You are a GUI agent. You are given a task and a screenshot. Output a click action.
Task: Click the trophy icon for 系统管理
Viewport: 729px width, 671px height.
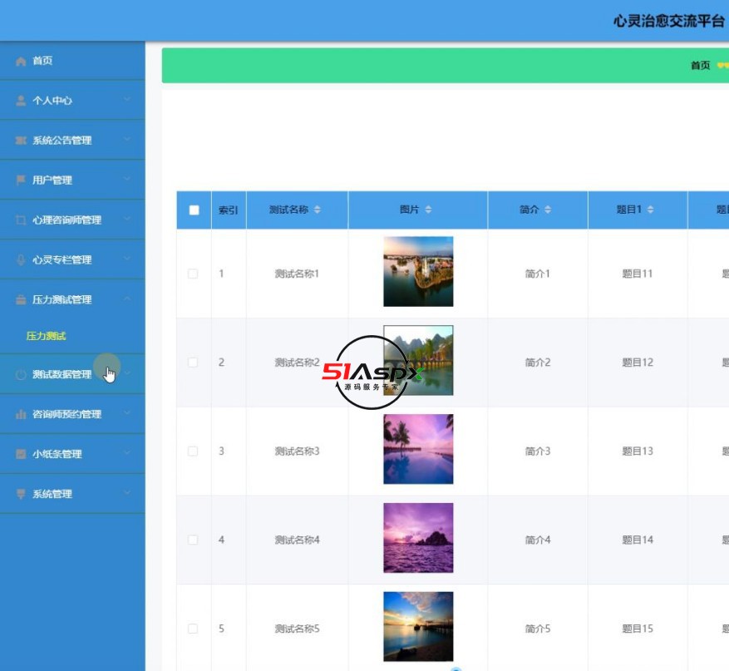(22, 495)
